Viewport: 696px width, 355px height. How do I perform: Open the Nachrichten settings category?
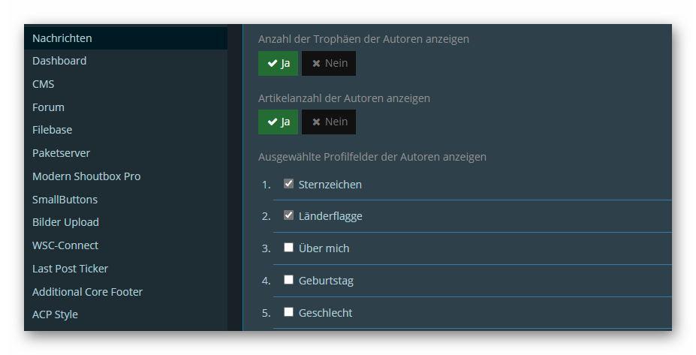(62, 38)
